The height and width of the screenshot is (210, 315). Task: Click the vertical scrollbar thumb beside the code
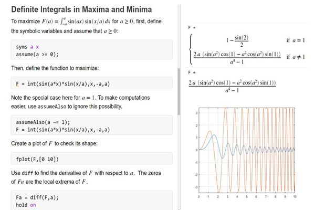pyautogui.click(x=179, y=91)
